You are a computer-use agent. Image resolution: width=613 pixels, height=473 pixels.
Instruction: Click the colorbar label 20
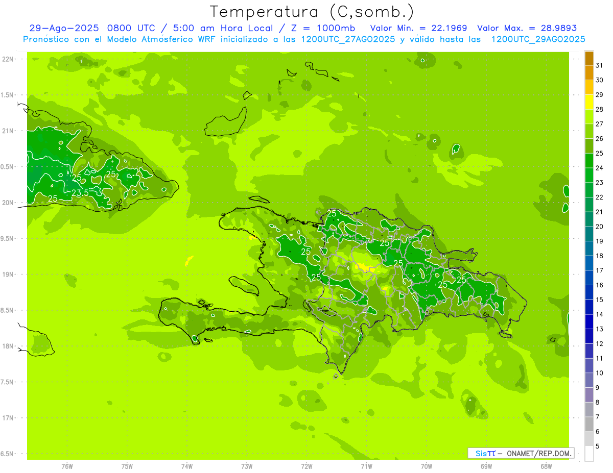click(x=599, y=227)
